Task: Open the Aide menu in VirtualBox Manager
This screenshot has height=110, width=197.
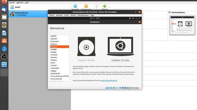Action: tap(27, 3)
